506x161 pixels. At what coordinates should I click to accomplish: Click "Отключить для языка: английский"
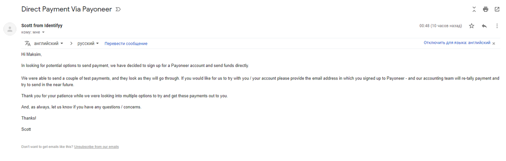pyautogui.click(x=457, y=43)
